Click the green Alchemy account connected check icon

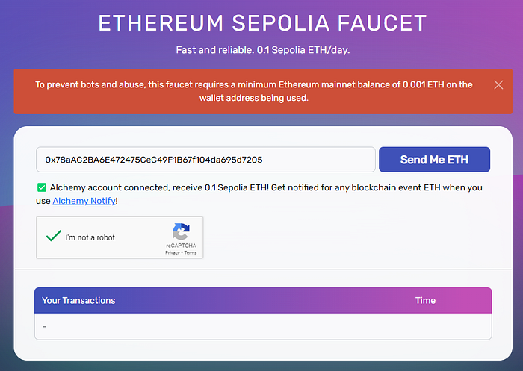click(x=42, y=187)
